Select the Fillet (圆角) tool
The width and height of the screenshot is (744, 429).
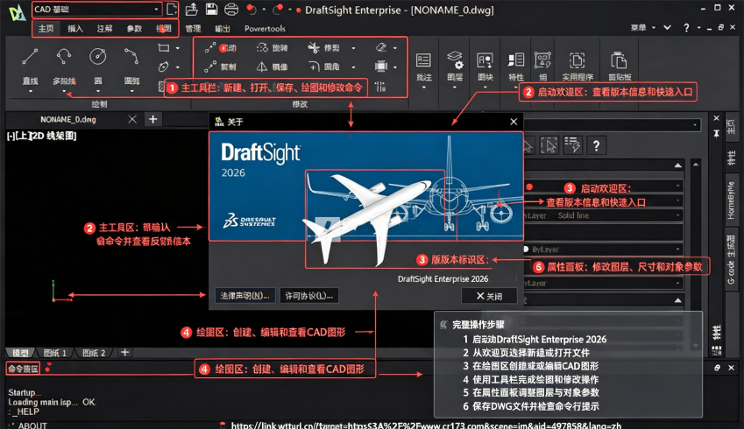click(x=324, y=67)
